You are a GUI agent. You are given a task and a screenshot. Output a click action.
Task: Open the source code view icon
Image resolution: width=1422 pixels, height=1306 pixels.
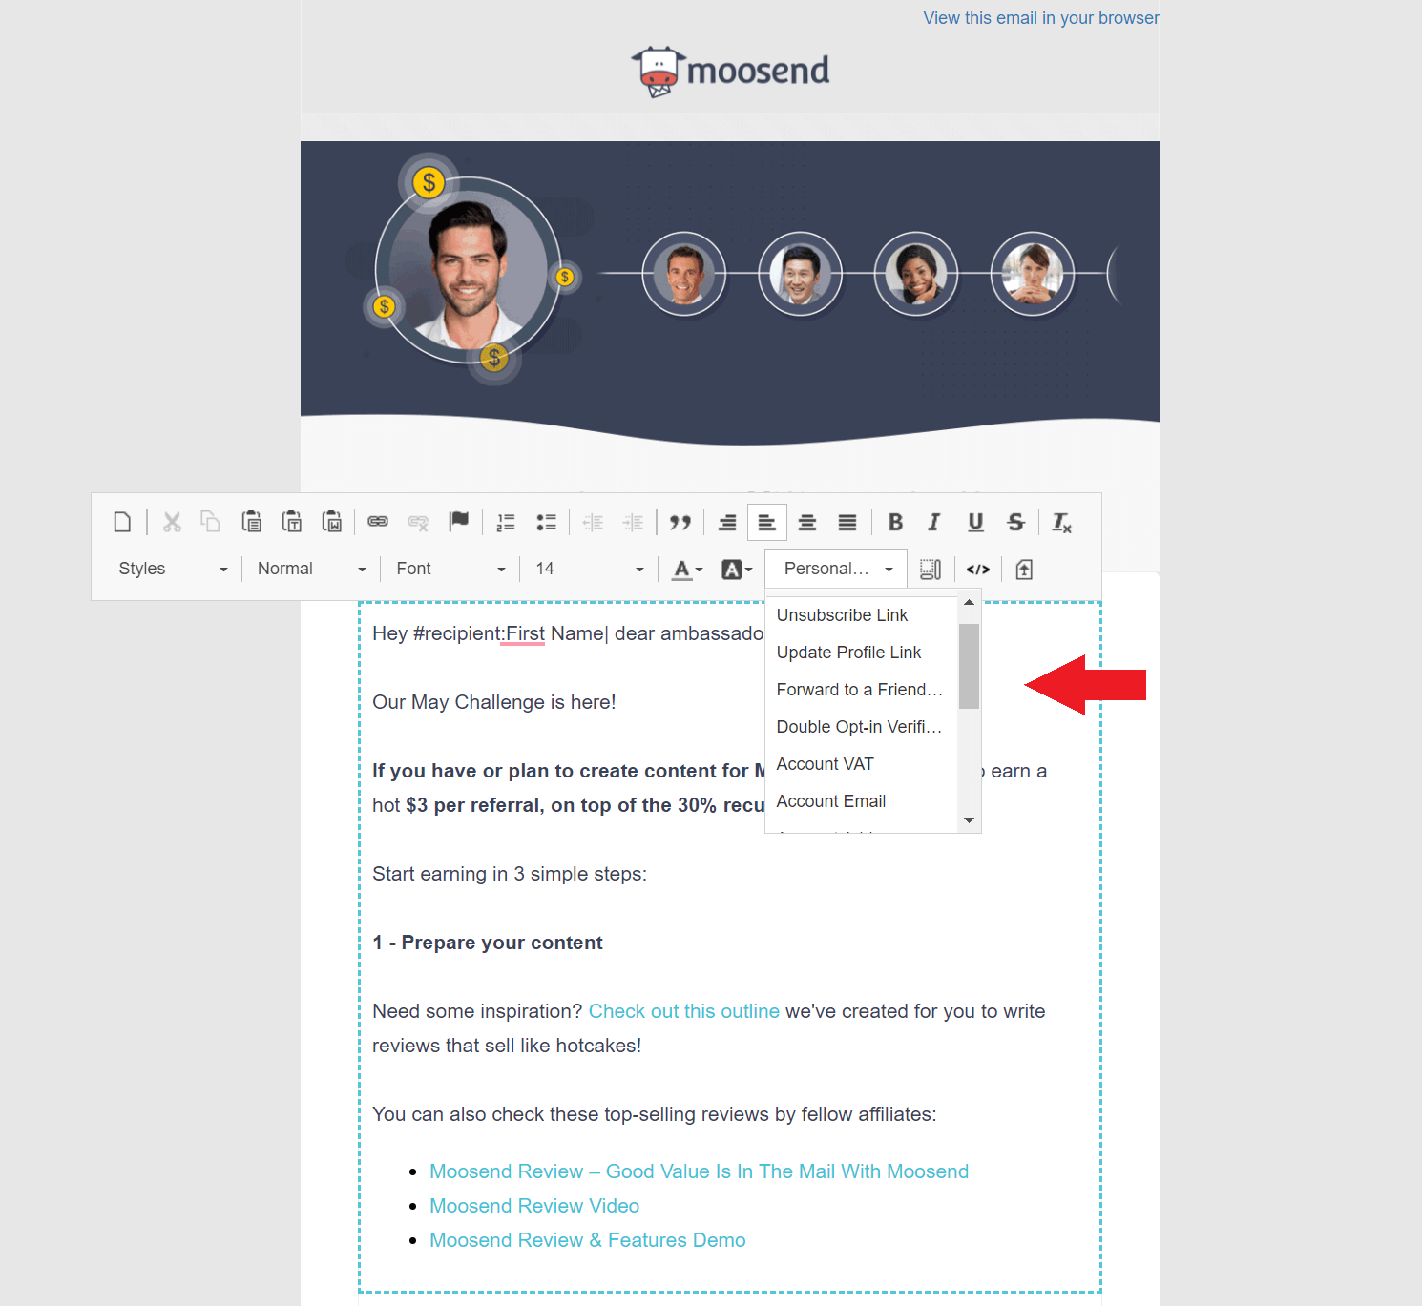point(978,570)
